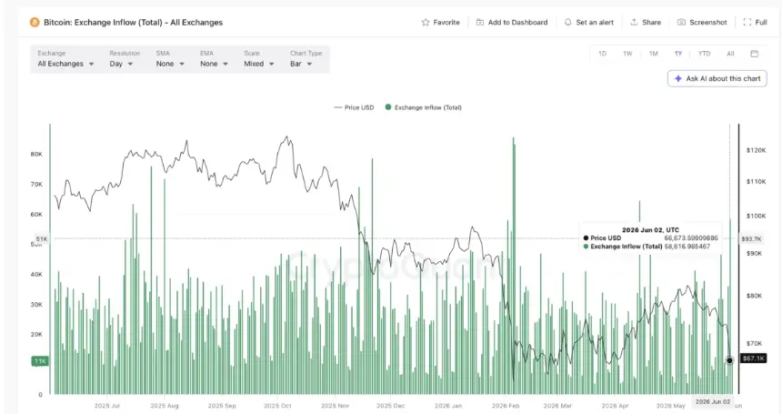782x414 pixels.
Task: Click the Favorite star icon
Action: click(426, 23)
